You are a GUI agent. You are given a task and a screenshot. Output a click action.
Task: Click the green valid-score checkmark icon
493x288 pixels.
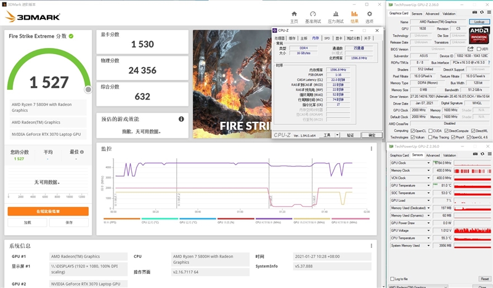click(71, 36)
